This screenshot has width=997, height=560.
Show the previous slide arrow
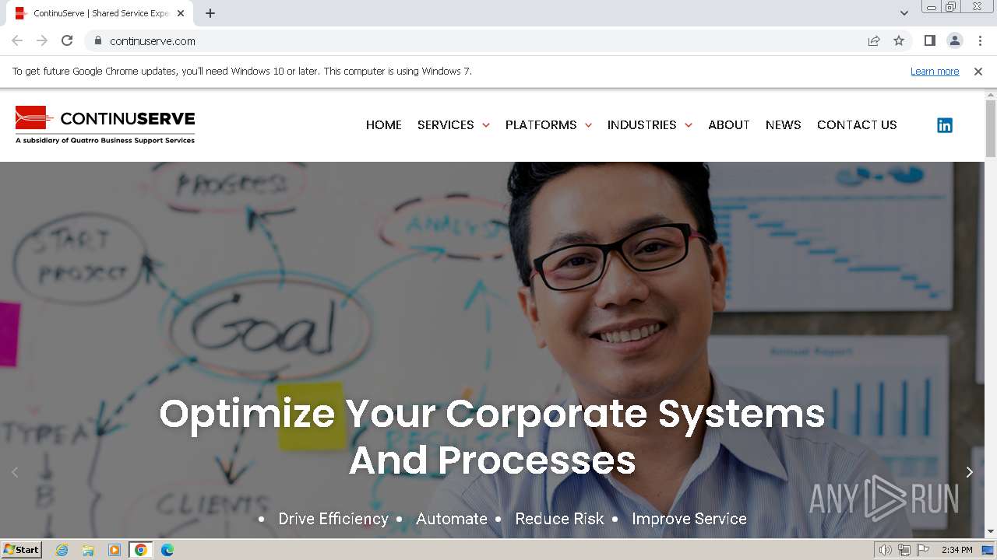tap(15, 472)
